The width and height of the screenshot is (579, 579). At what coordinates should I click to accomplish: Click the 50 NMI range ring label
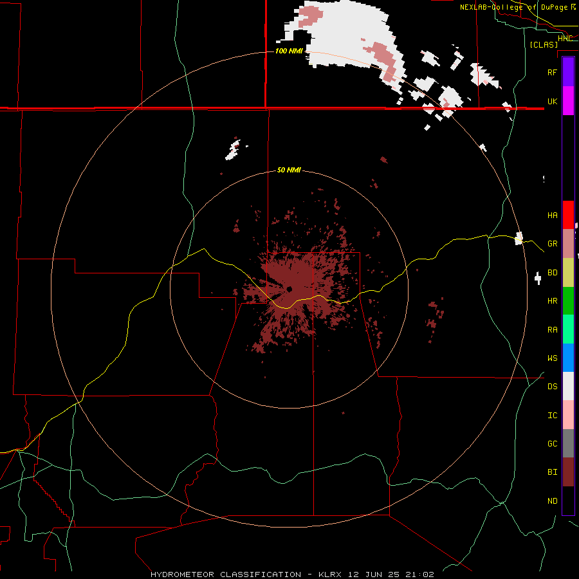pyautogui.click(x=289, y=170)
